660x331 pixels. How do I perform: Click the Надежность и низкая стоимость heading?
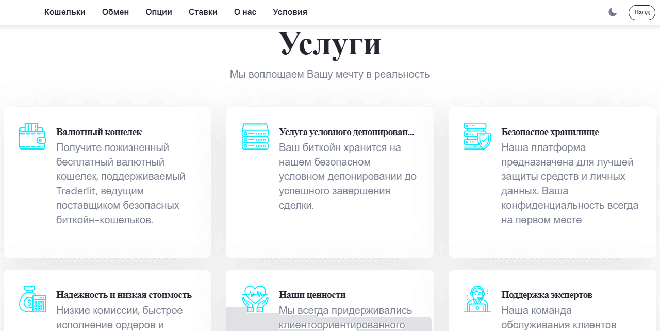click(123, 294)
